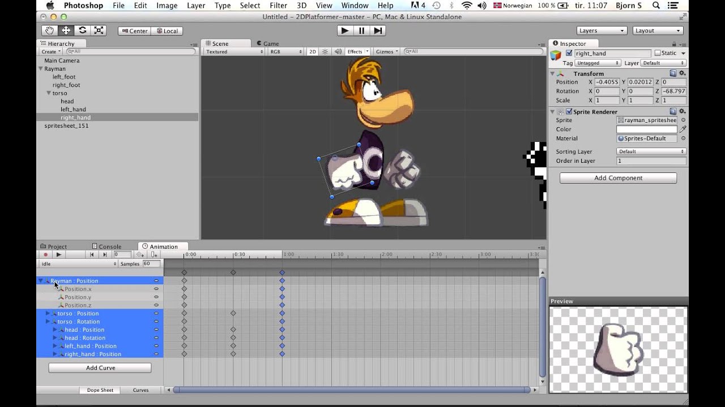Image resolution: width=725 pixels, height=407 pixels.
Task: Add a keyframe with the Add Keyframe icon
Action: 140,254
